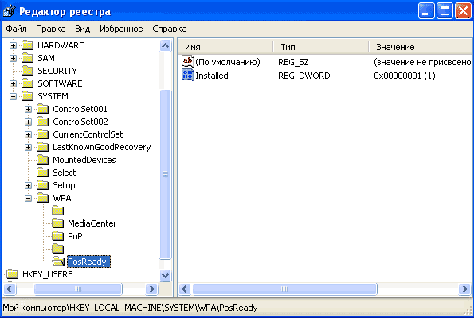Click the MountedDevices folder icon
This screenshot has width=474, height=318.
click(x=43, y=160)
